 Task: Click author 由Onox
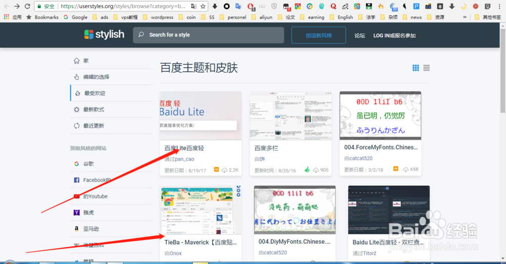pos(173,253)
